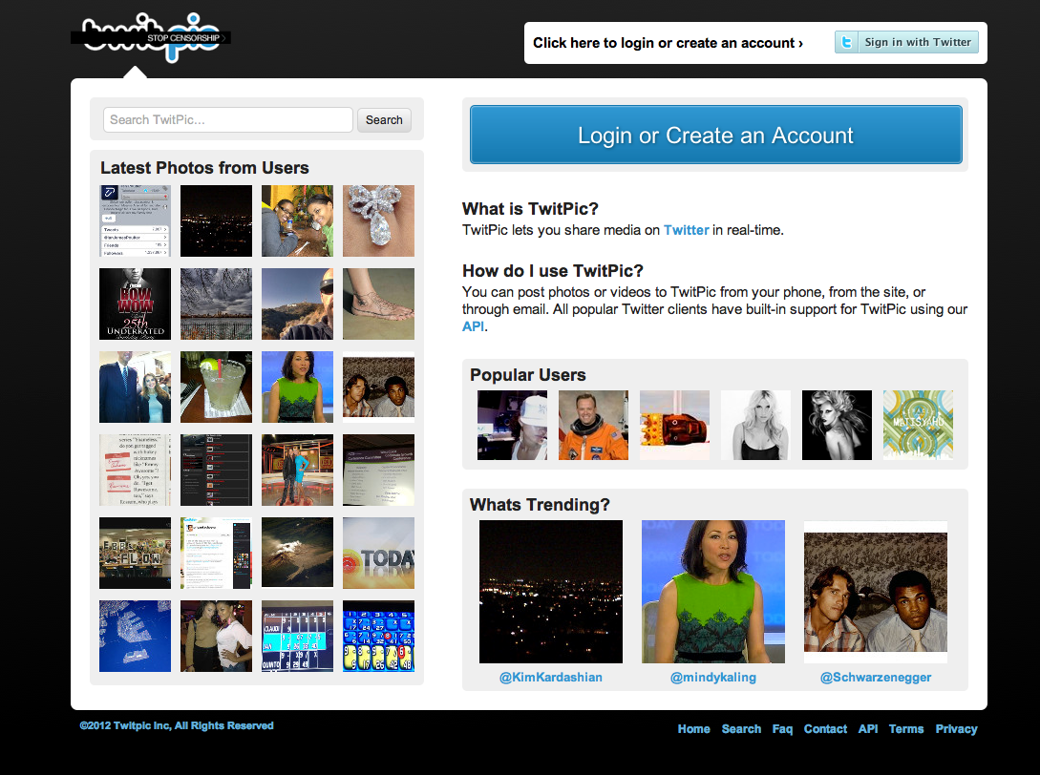The height and width of the screenshot is (775, 1040).
Task: Open the Twitter link in the description
Action: pos(686,230)
